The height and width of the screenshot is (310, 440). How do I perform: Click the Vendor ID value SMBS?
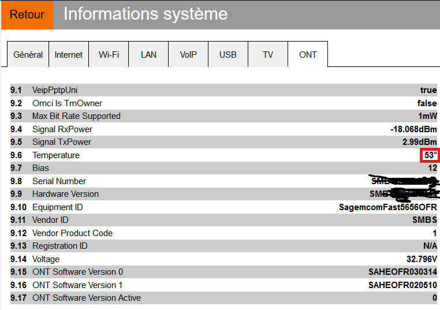tap(424, 220)
